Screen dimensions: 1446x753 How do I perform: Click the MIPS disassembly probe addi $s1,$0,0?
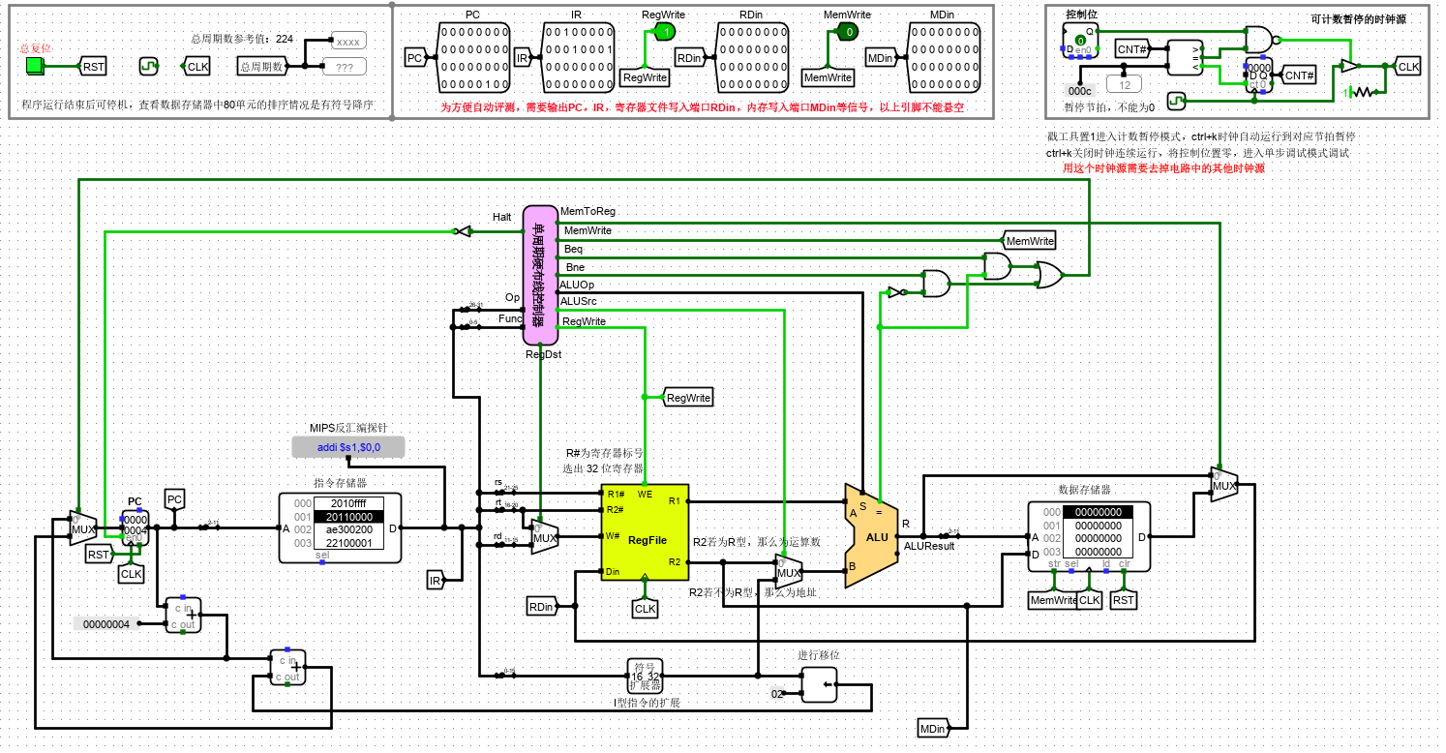(348, 447)
